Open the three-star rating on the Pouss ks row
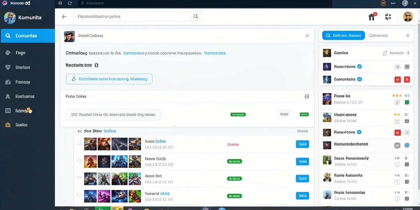 (x=397, y=95)
